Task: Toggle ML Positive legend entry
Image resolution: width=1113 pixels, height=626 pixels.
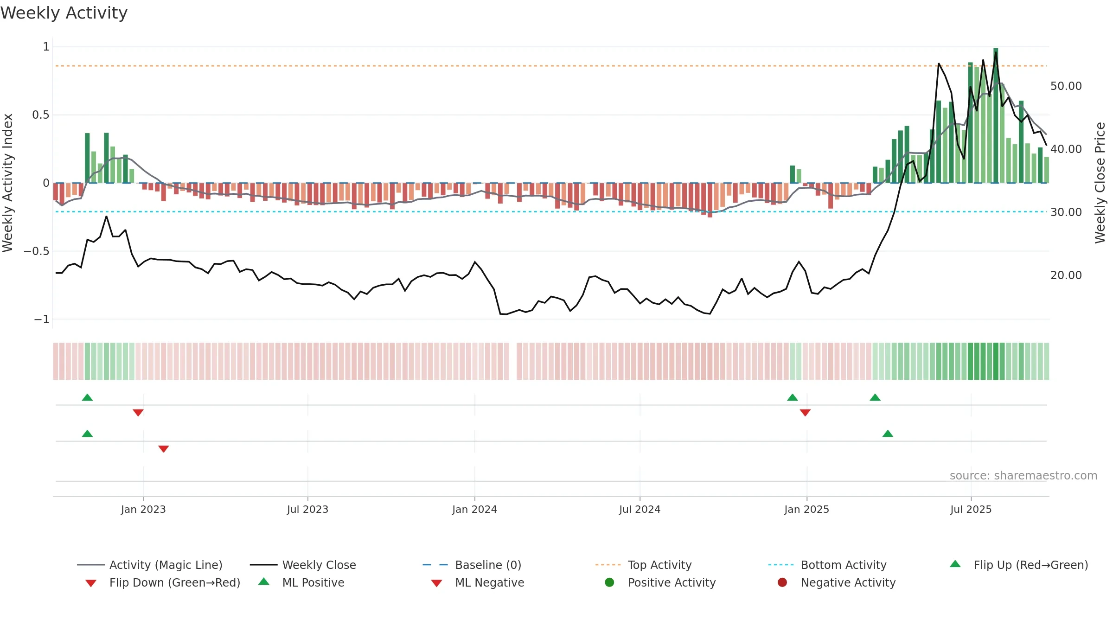Action: 301,582
